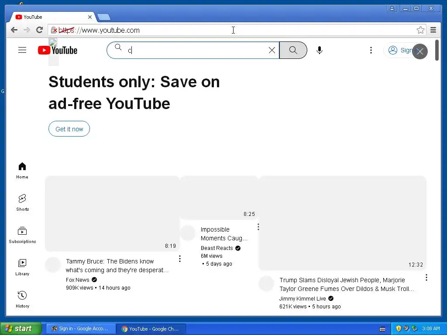The height and width of the screenshot is (335, 447).
Task: Open options menu for Jimmy Kimmel video
Action: (426, 277)
